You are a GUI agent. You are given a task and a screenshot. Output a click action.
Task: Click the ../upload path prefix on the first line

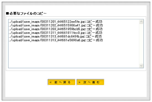pyautogui.click(x=15, y=22)
